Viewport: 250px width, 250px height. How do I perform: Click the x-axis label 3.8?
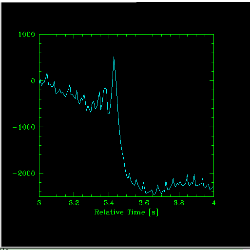[179, 203]
